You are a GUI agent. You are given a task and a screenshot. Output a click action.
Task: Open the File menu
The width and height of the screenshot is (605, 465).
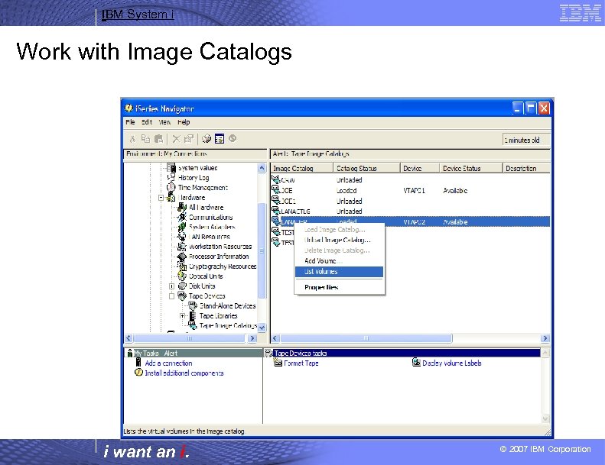[131, 122]
